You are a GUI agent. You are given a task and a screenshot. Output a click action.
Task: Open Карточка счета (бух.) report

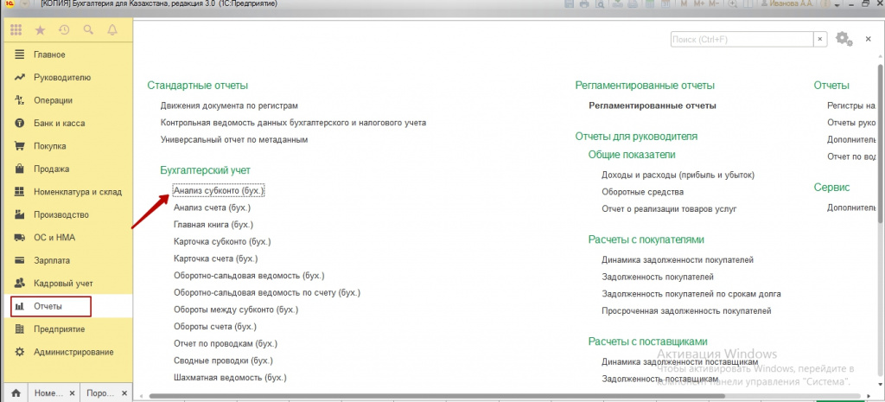(x=215, y=258)
